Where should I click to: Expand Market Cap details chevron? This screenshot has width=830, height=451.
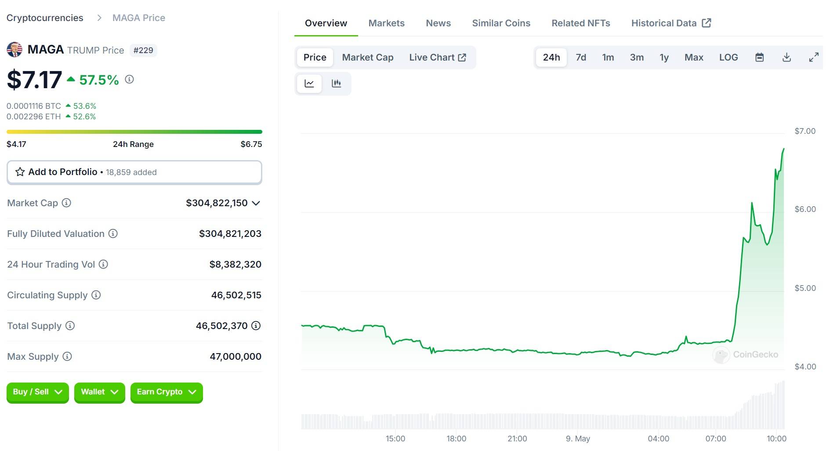(256, 203)
